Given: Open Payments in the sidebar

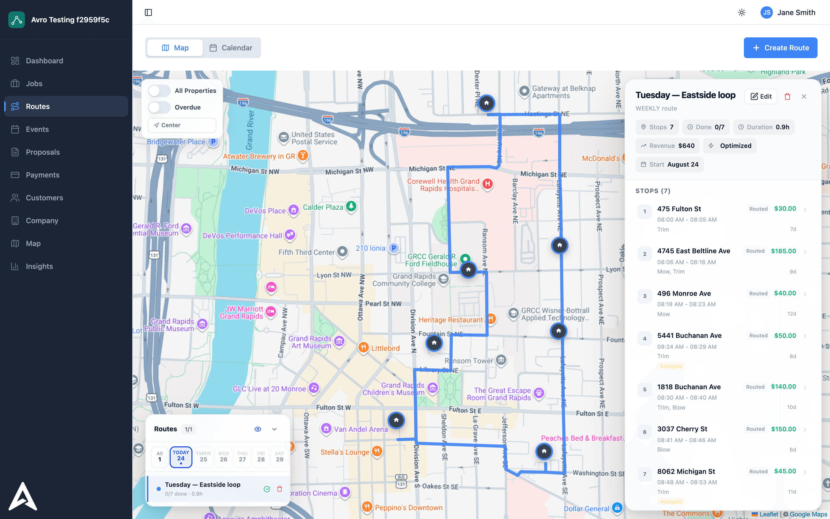Looking at the screenshot, I should [x=66, y=175].
